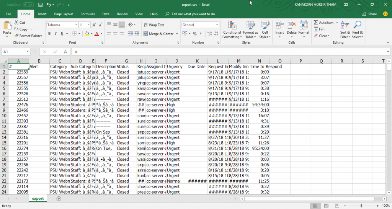Switch to the Formulas ribbon tab
Viewport: 392px width, 209px height.
click(x=88, y=14)
